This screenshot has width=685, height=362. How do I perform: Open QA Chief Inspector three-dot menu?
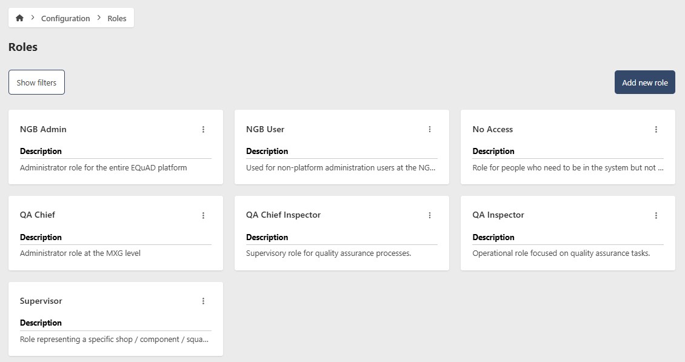pyautogui.click(x=429, y=215)
